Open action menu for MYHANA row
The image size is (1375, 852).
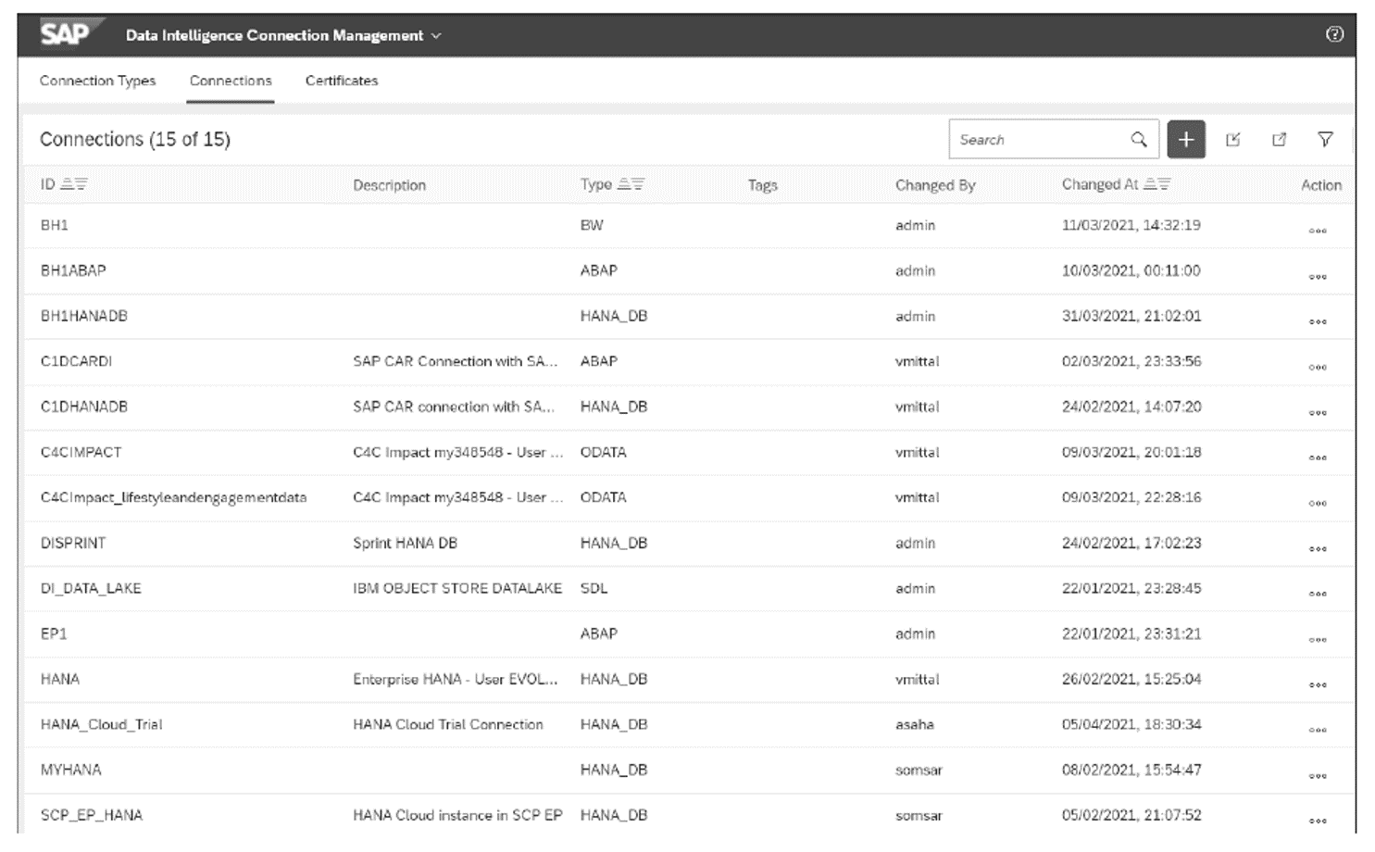pyautogui.click(x=1318, y=775)
